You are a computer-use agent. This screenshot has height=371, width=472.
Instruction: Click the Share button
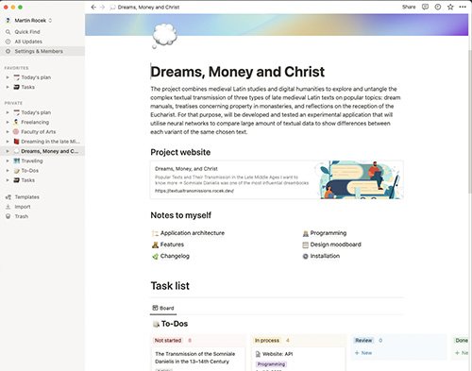[x=409, y=7]
